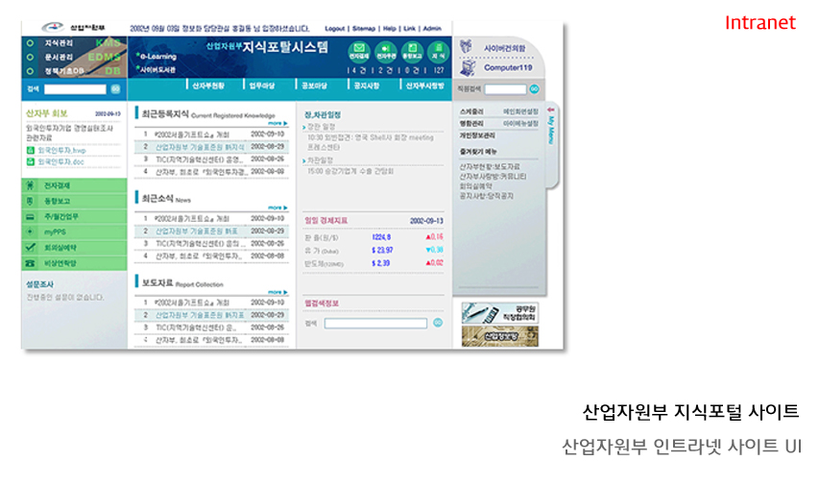
Task: Click more in News section
Action: pyautogui.click(x=277, y=208)
